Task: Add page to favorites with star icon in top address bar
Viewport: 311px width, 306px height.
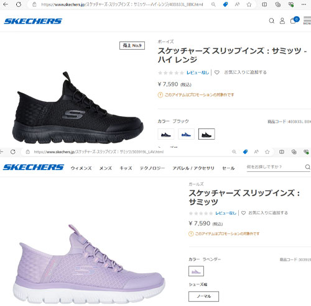Action: (x=249, y=4)
